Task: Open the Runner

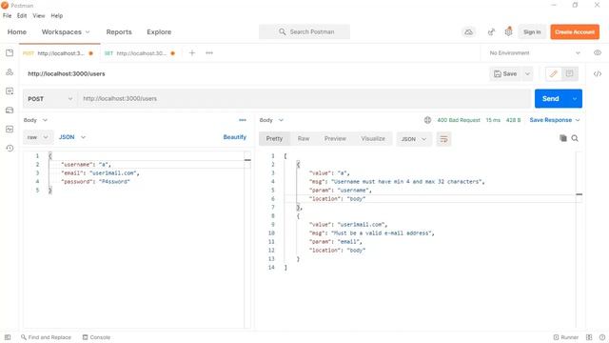Action: (566, 337)
